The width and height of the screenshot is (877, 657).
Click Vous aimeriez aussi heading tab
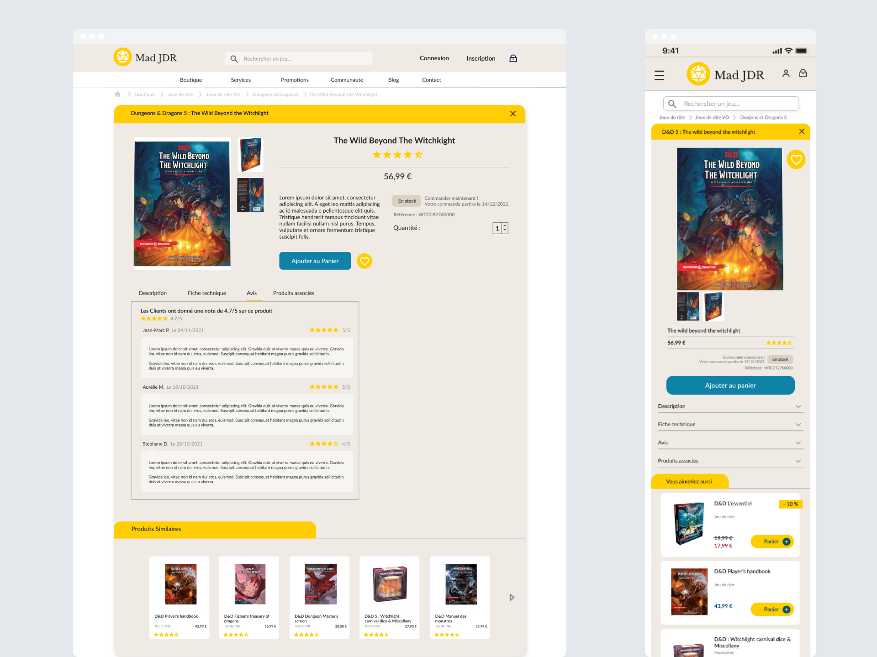coord(689,481)
